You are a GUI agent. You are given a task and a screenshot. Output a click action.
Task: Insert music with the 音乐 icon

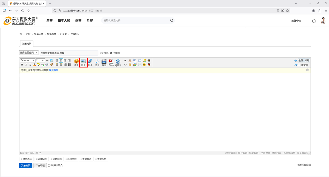(97, 63)
